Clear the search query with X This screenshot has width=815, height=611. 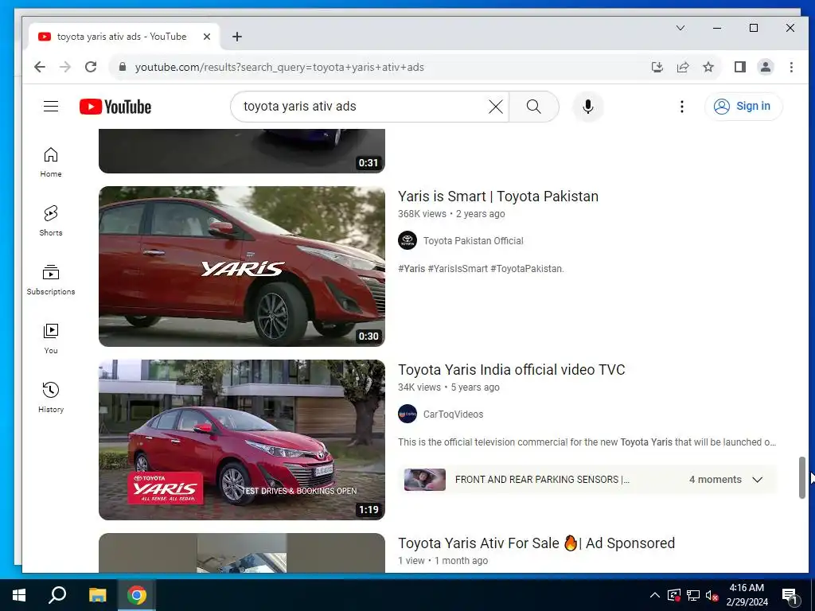click(x=495, y=107)
